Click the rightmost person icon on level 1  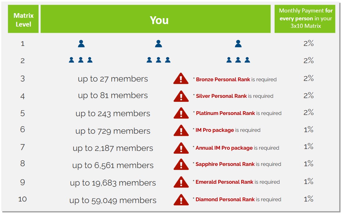(x=238, y=44)
